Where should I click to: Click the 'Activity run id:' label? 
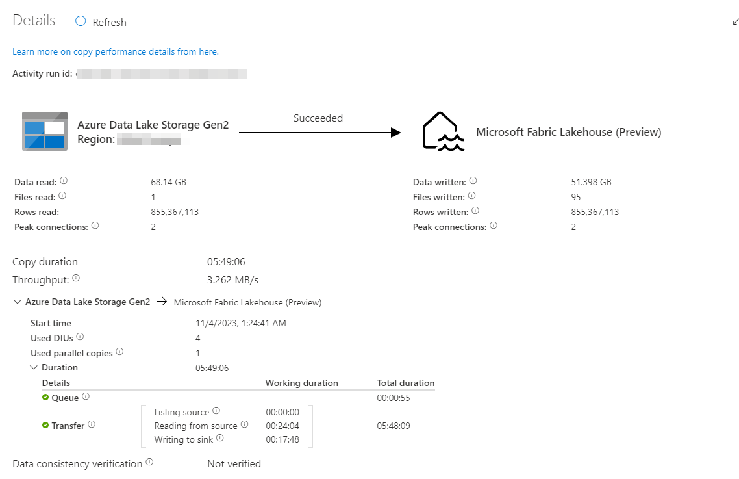point(42,73)
